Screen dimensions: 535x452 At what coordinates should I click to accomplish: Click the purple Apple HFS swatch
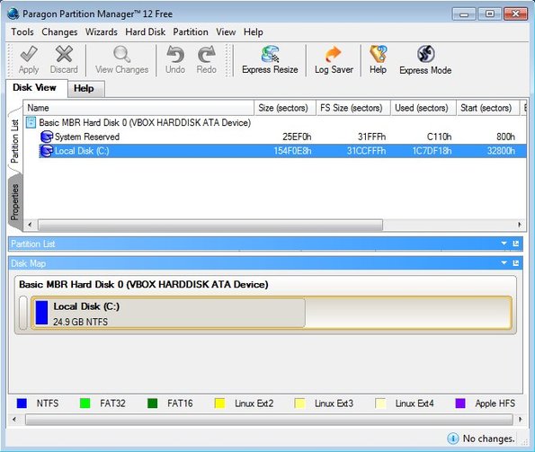click(x=460, y=403)
